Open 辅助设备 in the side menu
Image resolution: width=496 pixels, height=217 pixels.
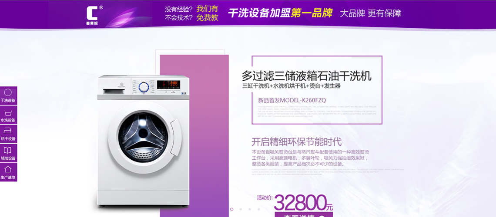[x=8, y=153]
